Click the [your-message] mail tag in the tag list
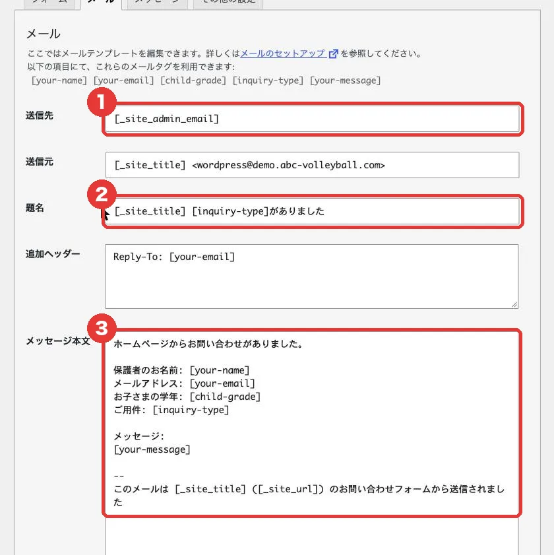 [346, 81]
